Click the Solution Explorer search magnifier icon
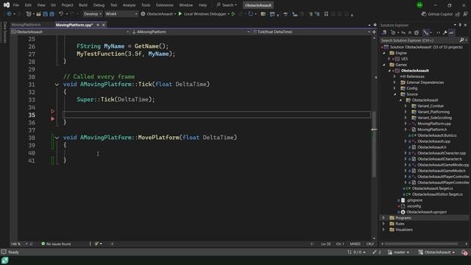This screenshot has height=265, width=471. (x=461, y=40)
